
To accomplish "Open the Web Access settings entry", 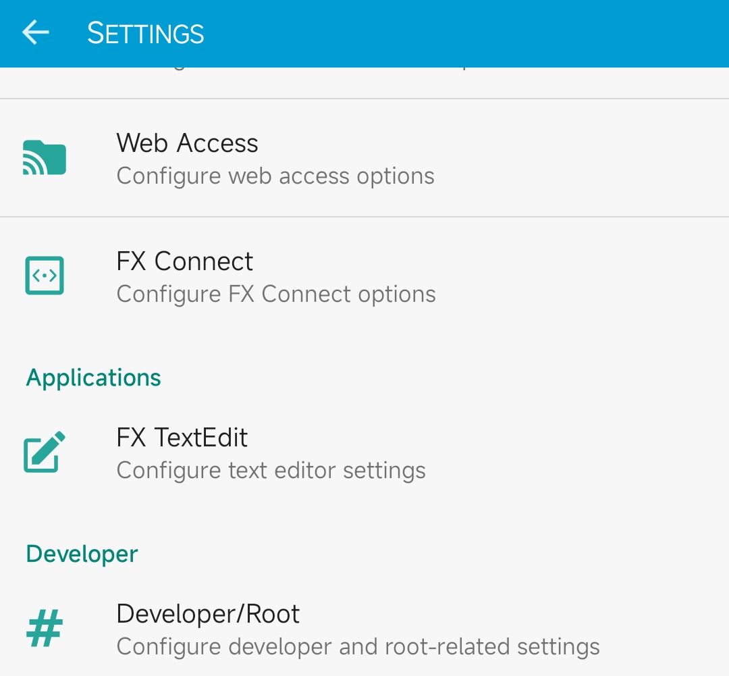I will (364, 158).
